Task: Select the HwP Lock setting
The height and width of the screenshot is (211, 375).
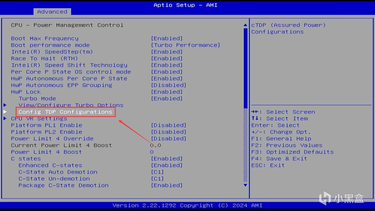Action: click(x=26, y=92)
